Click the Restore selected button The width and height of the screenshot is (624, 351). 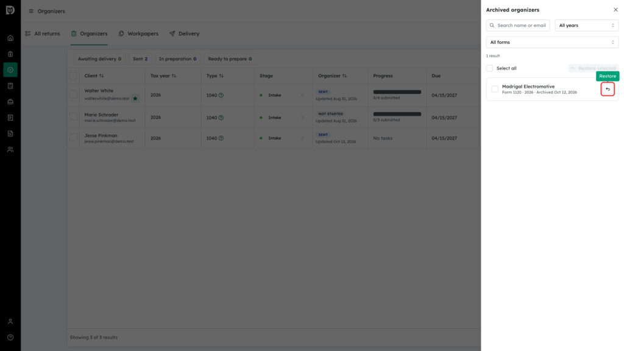pyautogui.click(x=593, y=68)
